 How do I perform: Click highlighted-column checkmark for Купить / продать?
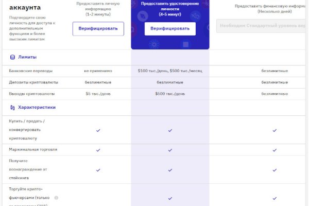(x=170, y=130)
